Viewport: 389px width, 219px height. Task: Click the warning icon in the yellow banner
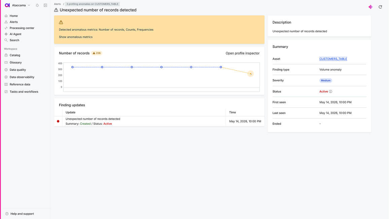[x=61, y=22]
